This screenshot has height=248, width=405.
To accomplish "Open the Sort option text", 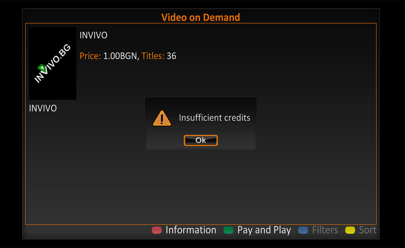I will 368,230.
